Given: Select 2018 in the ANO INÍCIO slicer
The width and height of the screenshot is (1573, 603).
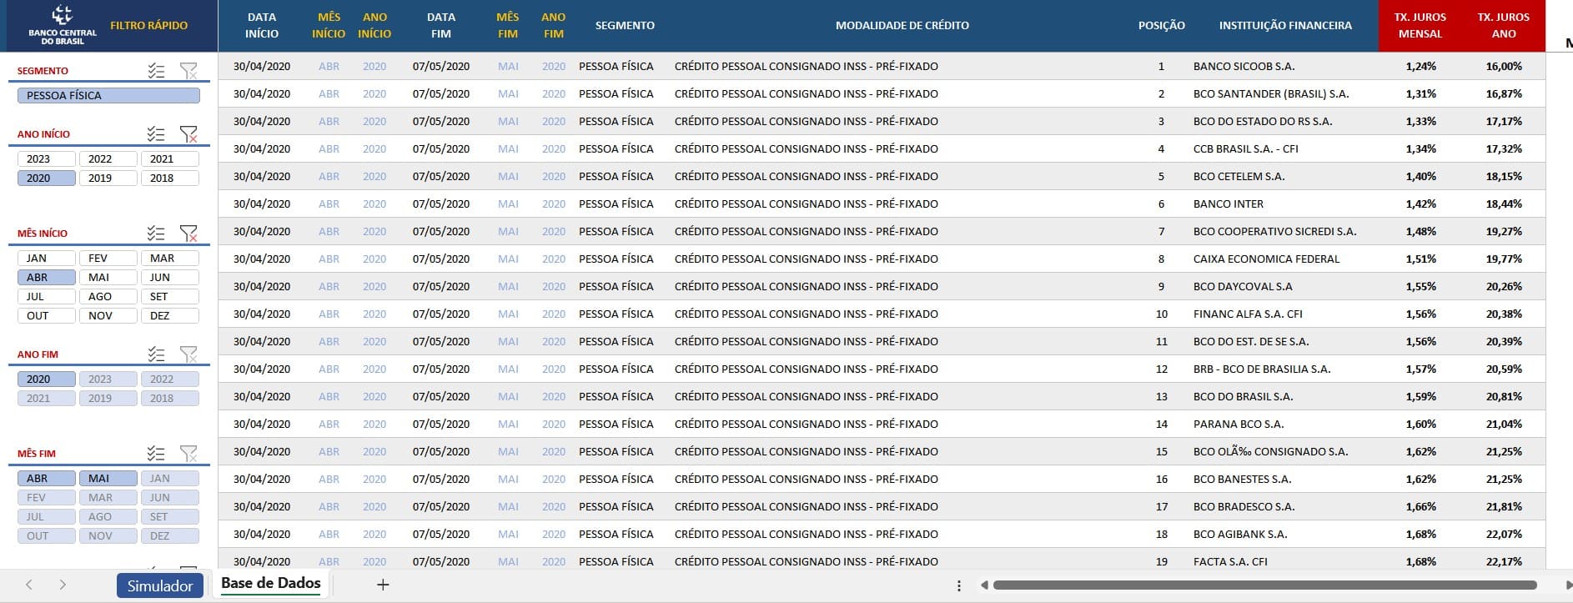Looking at the screenshot, I should pos(170,178).
